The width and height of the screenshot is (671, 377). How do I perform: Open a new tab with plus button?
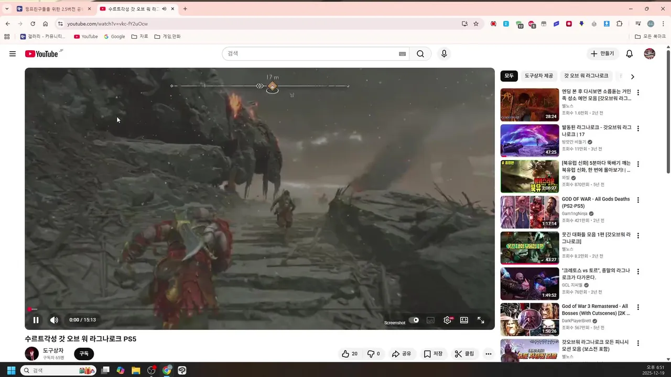click(x=185, y=9)
